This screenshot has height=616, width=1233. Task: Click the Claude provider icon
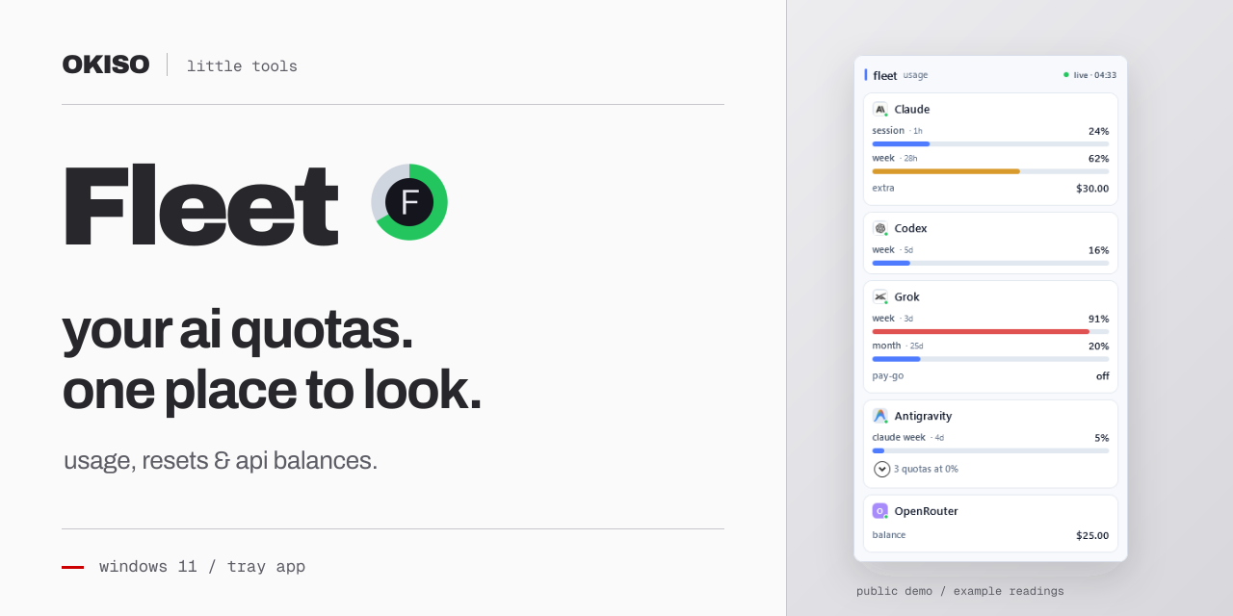(x=880, y=109)
